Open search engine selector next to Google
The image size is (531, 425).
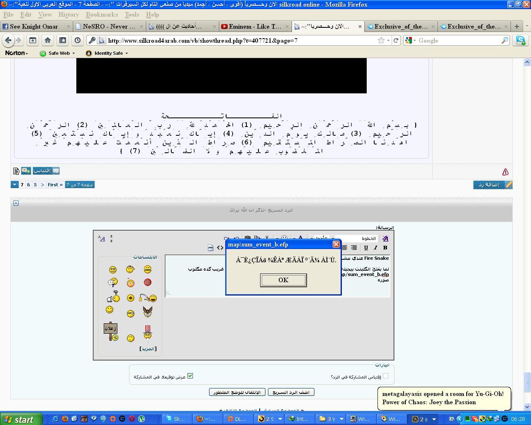[410, 40]
